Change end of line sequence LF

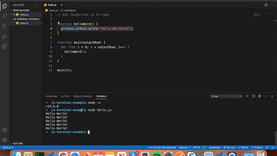[x=204, y=147]
